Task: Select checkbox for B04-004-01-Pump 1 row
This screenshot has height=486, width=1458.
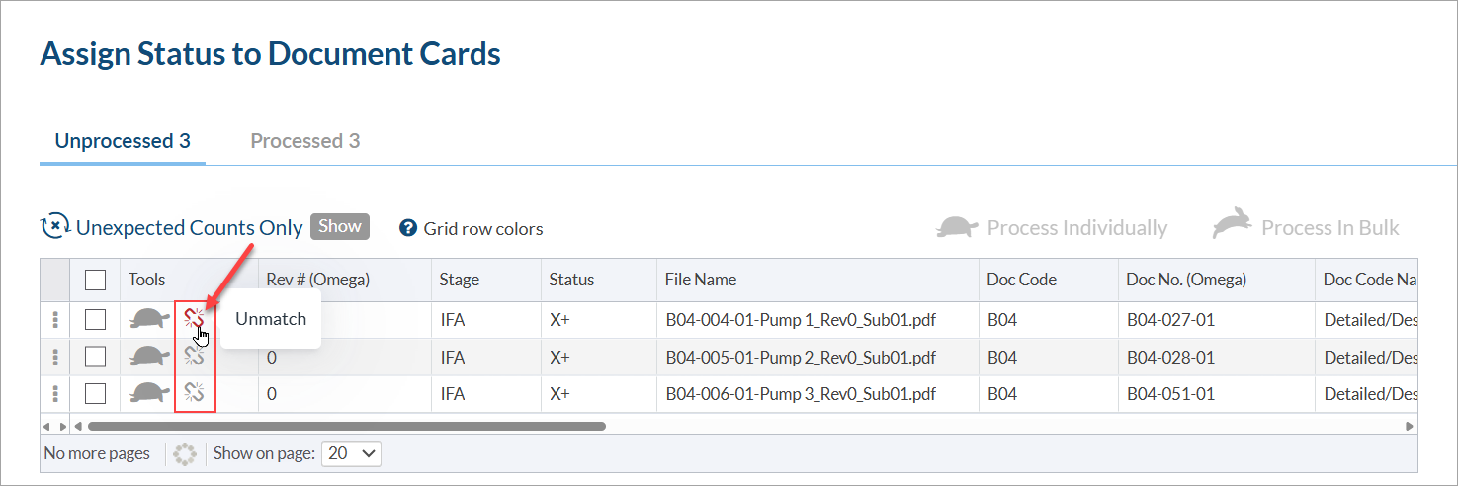Action: pyautogui.click(x=95, y=319)
